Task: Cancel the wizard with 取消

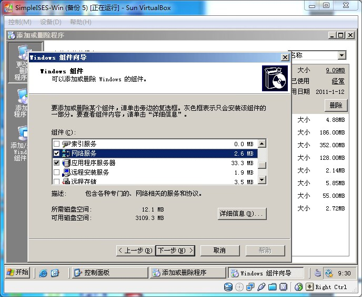Action: coord(219,251)
